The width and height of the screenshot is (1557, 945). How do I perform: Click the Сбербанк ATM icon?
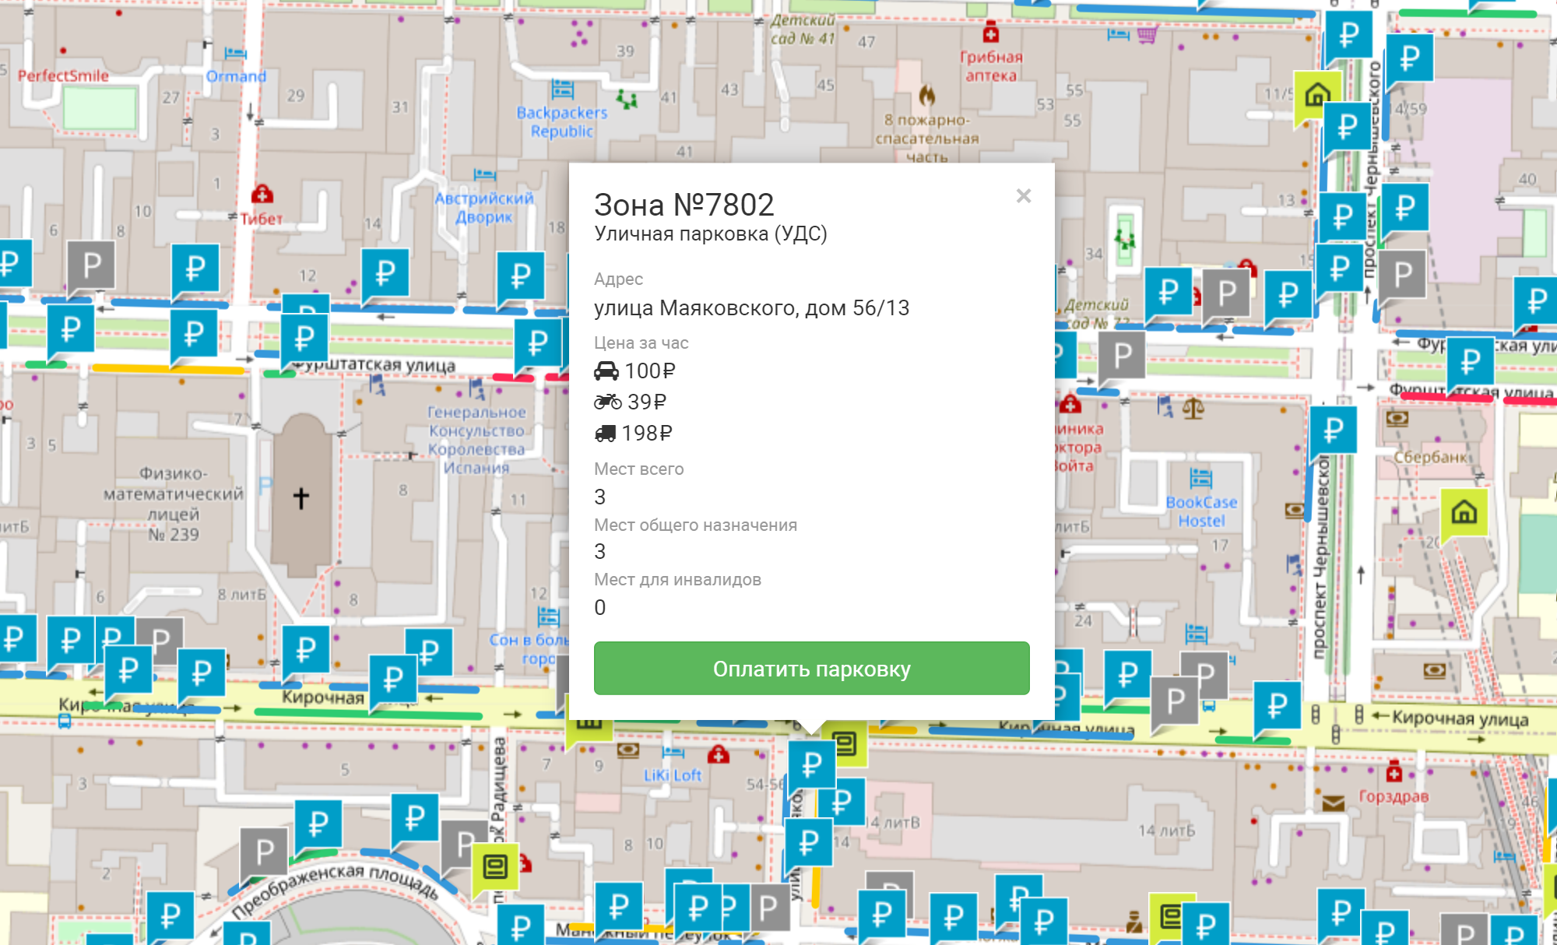1397,418
